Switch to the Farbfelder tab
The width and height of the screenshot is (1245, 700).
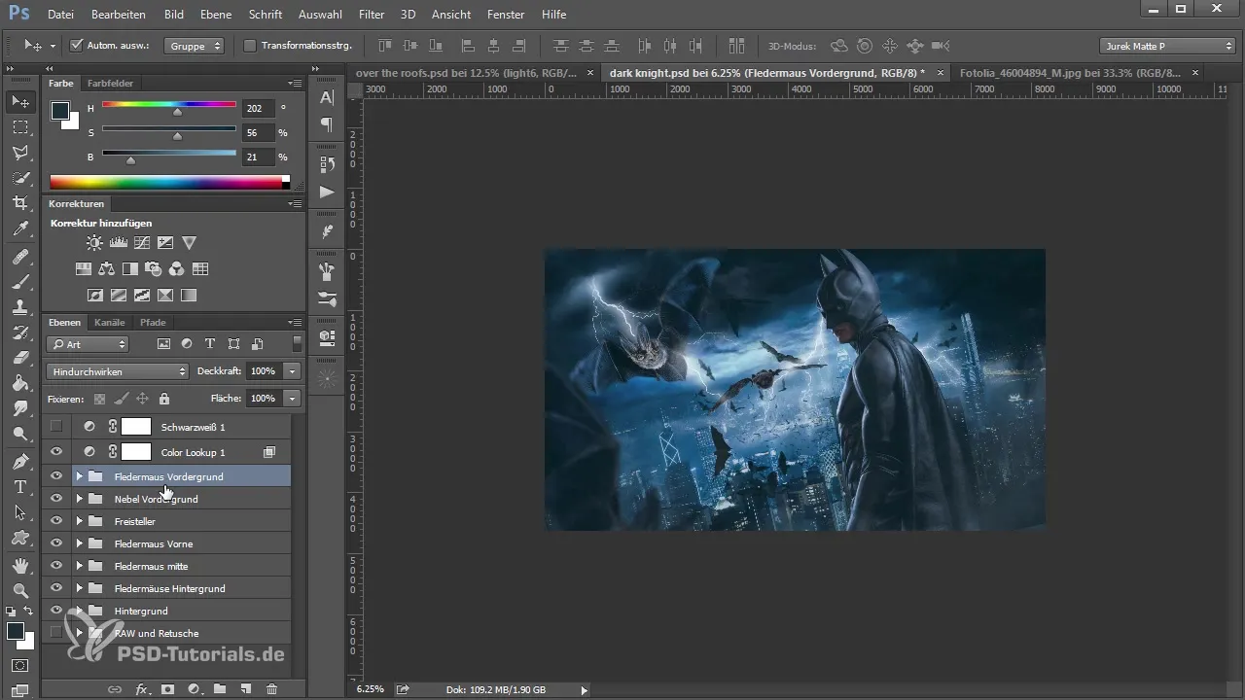point(110,83)
